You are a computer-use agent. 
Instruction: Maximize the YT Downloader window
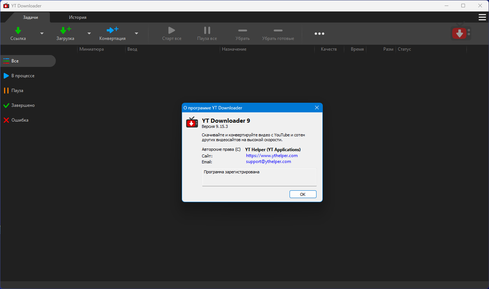click(x=463, y=6)
